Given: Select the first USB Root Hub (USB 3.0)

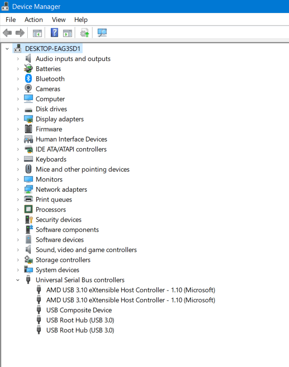Looking at the screenshot, I should tap(80, 320).
